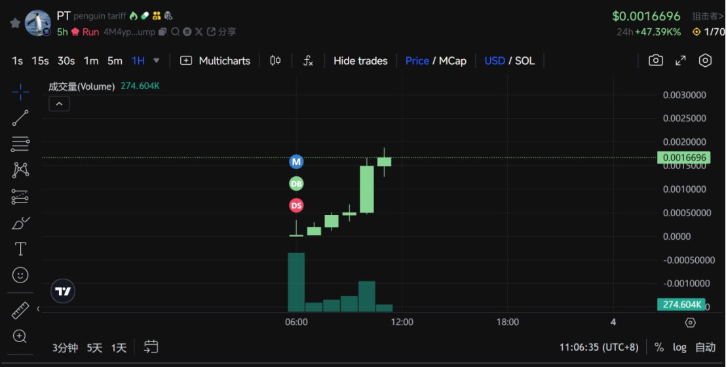Open the fx indicators menu

(308, 60)
